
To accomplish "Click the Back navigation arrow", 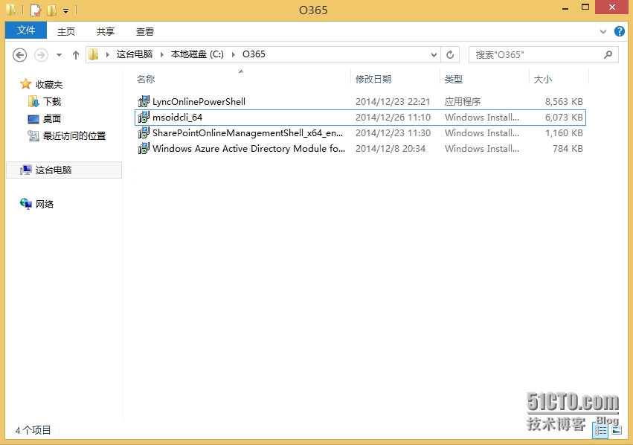I will click(20, 54).
